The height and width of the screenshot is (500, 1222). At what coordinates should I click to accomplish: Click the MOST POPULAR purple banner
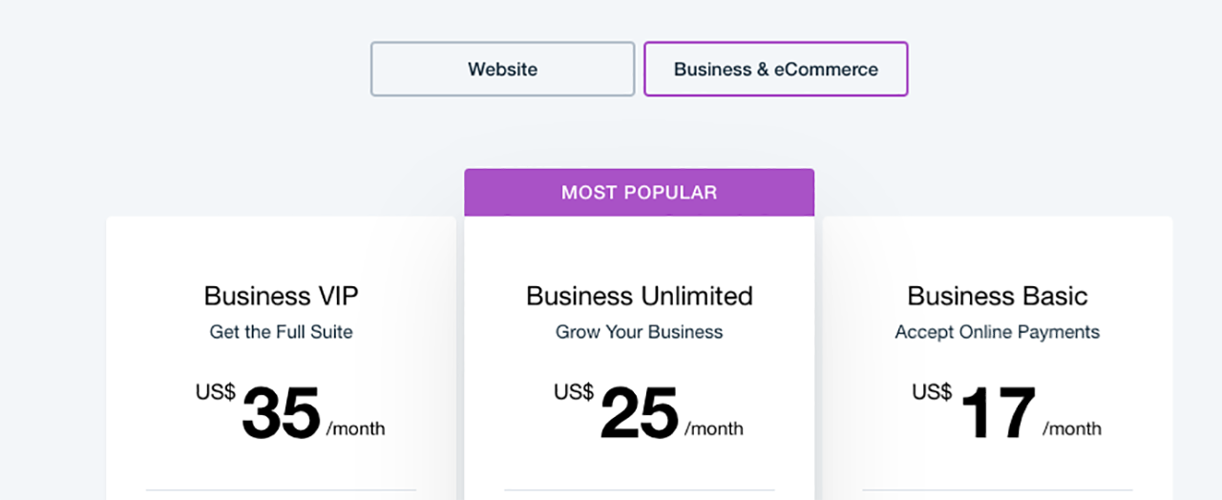click(x=639, y=193)
